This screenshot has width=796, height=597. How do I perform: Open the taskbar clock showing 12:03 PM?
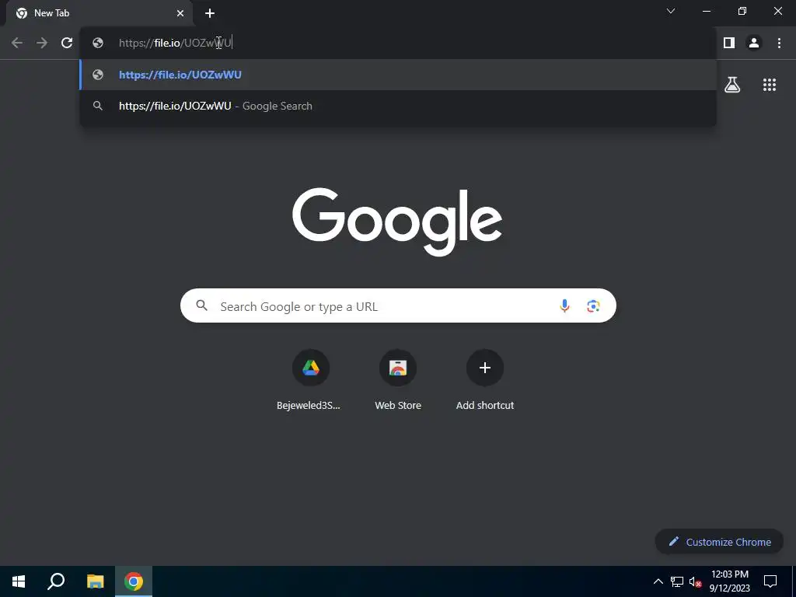pyautogui.click(x=729, y=581)
